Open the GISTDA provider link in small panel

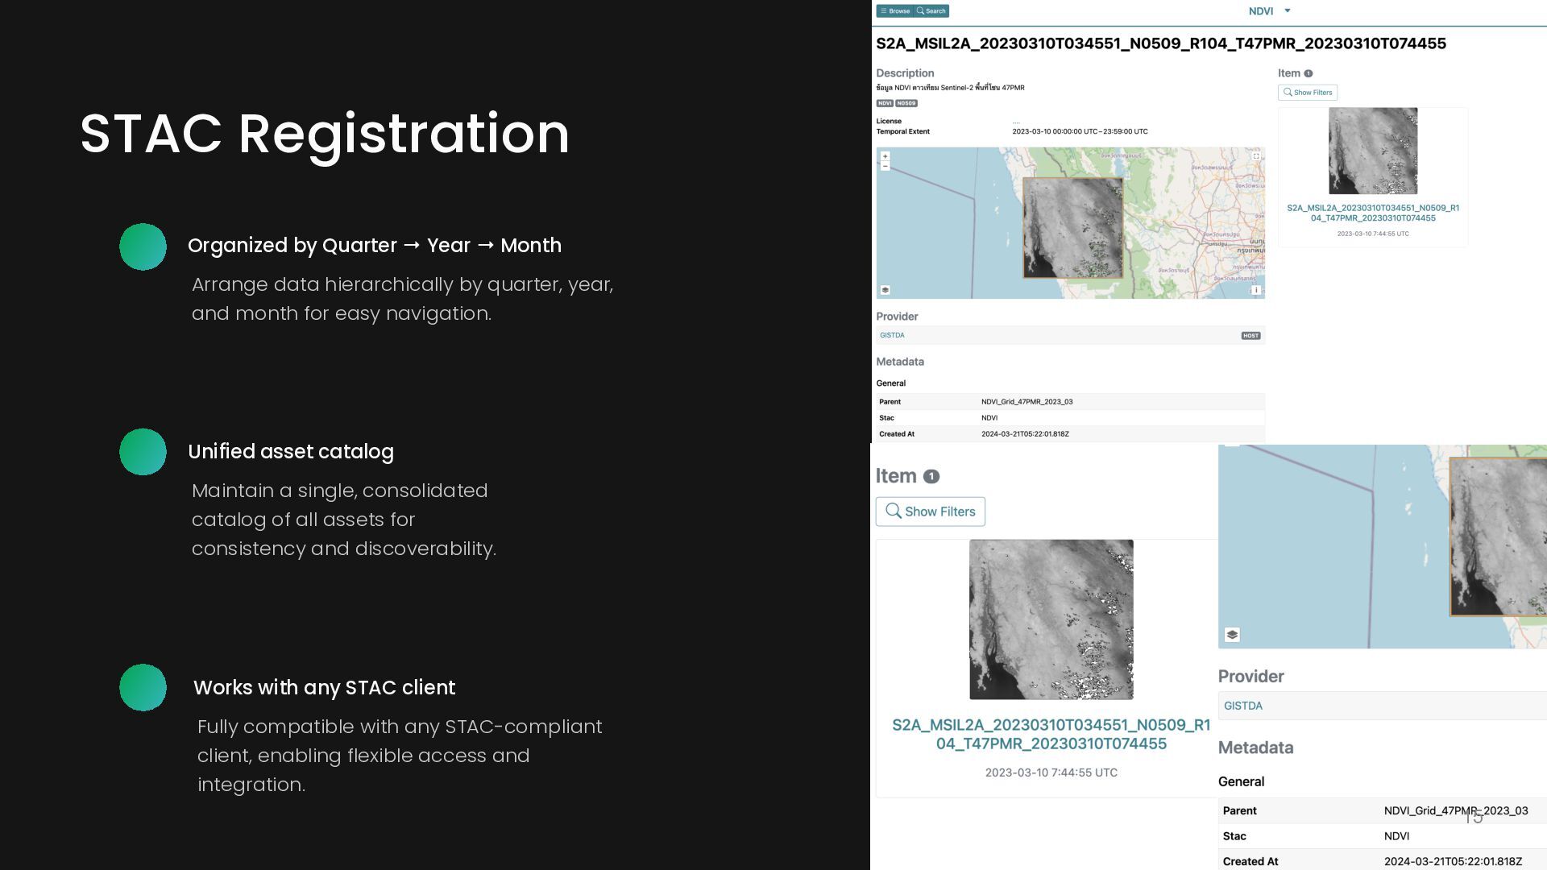892,335
